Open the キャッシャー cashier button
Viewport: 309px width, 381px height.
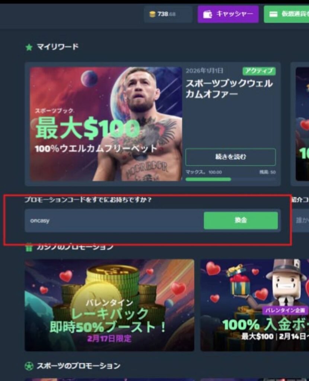(228, 15)
